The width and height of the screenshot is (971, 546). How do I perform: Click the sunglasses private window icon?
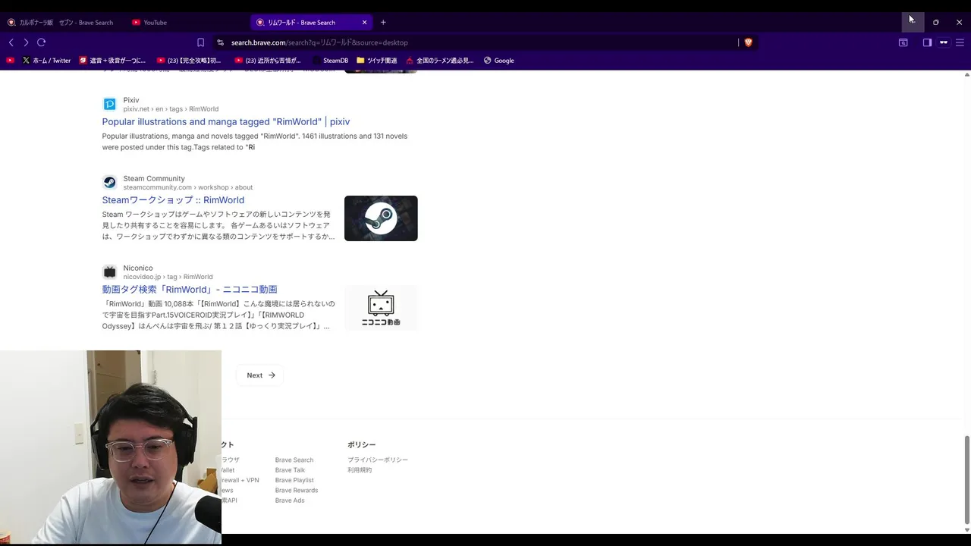coord(944,42)
